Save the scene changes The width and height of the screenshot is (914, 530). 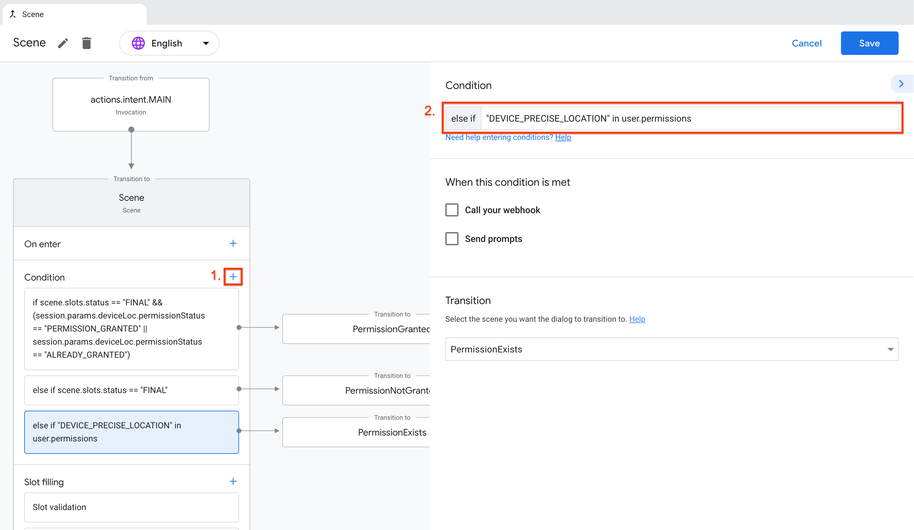click(x=869, y=43)
